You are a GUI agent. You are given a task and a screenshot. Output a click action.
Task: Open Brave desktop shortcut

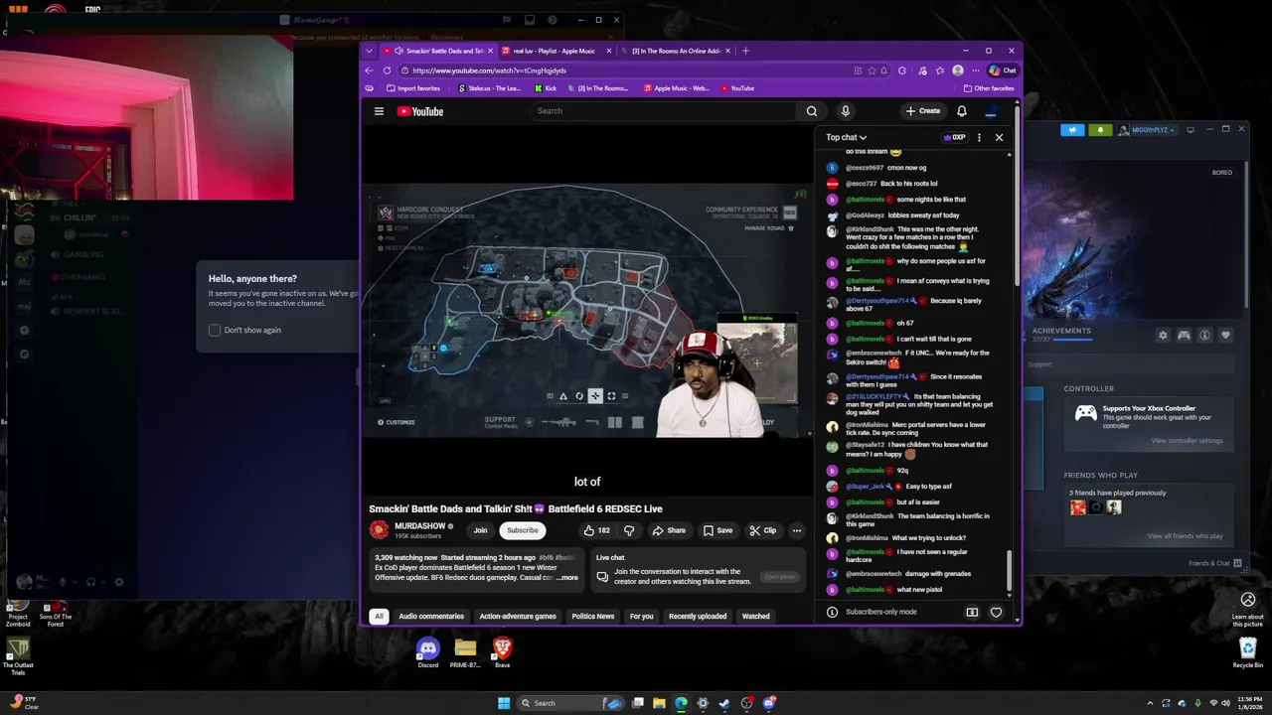click(502, 652)
